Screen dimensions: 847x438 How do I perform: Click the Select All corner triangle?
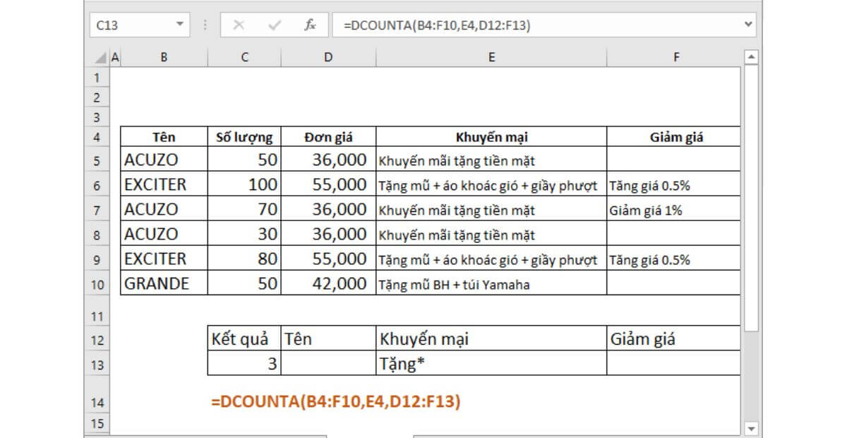[x=100, y=58]
